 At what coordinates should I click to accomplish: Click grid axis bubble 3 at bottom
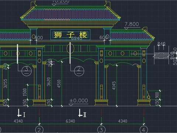(x=101, y=130)
